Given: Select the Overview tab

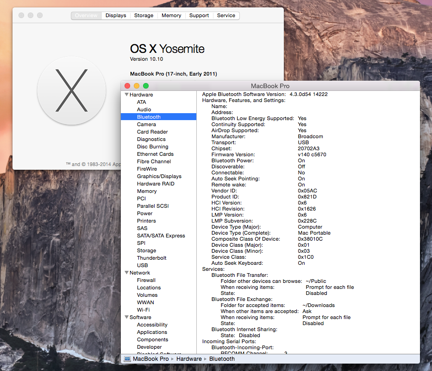Looking at the screenshot, I should (86, 15).
